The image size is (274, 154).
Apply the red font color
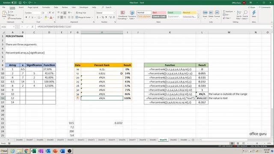51,17
